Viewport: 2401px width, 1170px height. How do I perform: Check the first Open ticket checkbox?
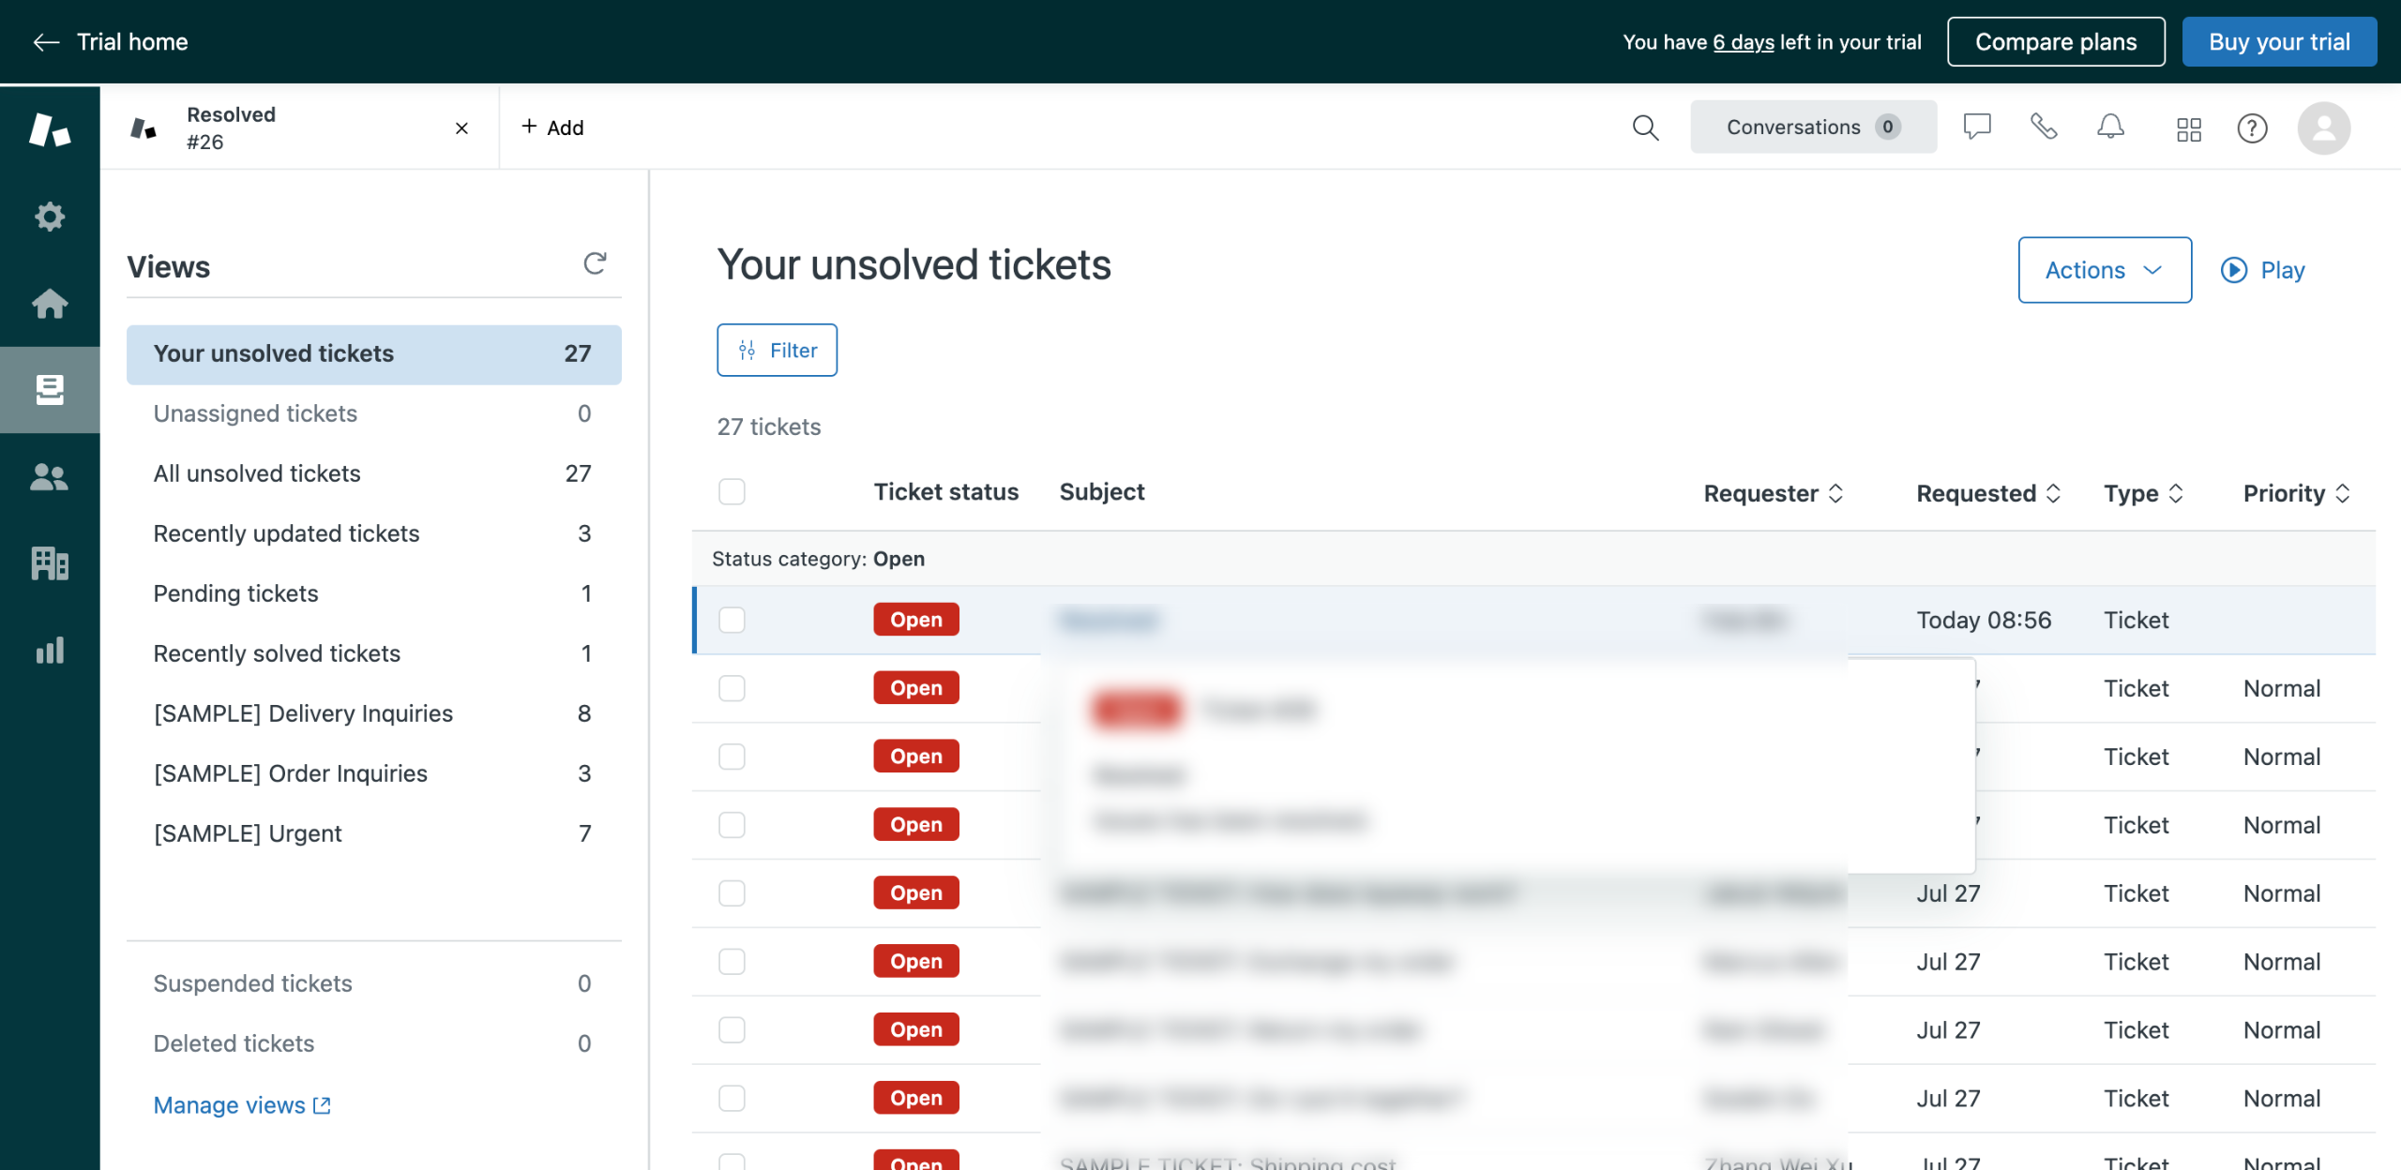732,620
